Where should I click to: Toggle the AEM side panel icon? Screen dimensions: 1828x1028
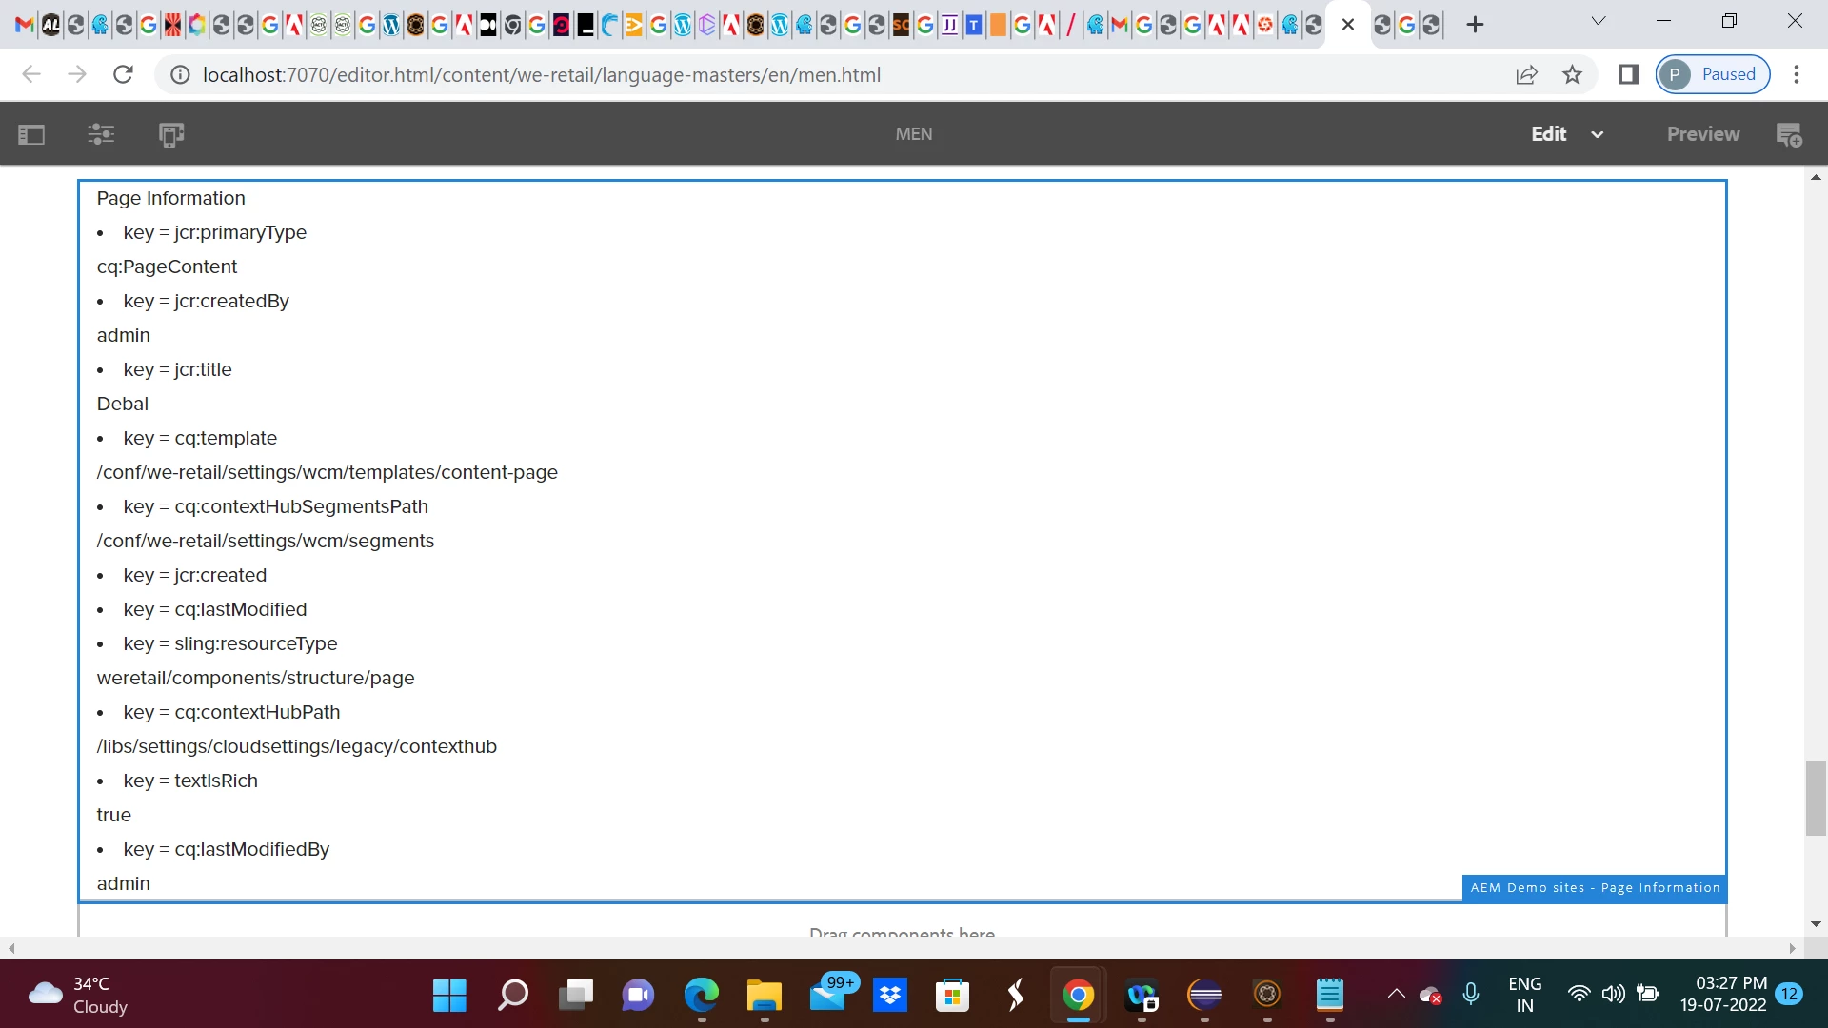(x=31, y=134)
